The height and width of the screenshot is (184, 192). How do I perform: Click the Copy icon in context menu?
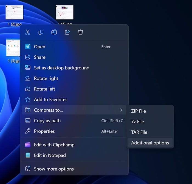point(41,32)
